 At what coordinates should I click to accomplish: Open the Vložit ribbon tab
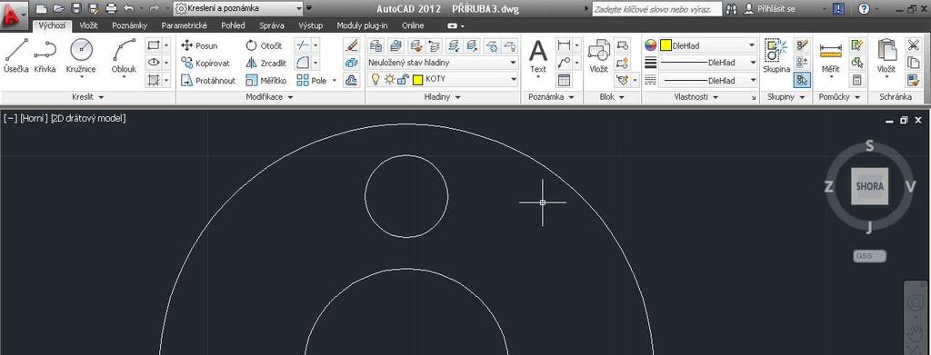88,25
